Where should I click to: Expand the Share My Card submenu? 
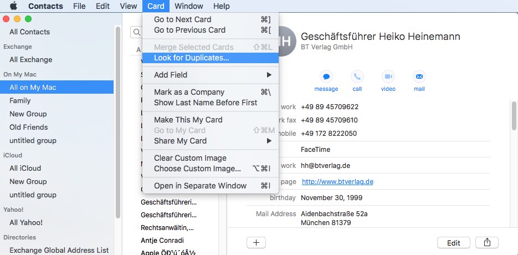click(x=211, y=141)
